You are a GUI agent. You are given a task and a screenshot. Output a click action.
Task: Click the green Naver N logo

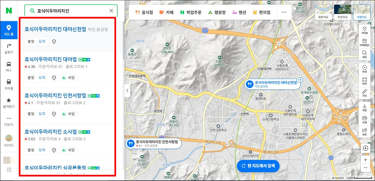coord(9,10)
